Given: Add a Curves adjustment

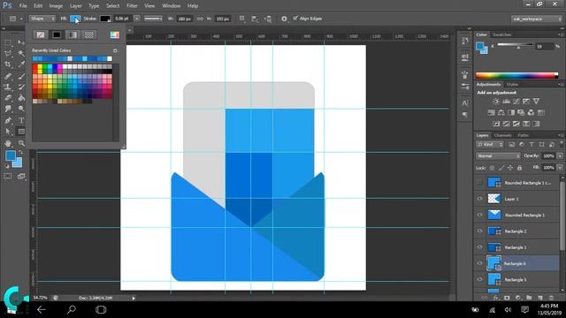Looking at the screenshot, I should 516,102.
